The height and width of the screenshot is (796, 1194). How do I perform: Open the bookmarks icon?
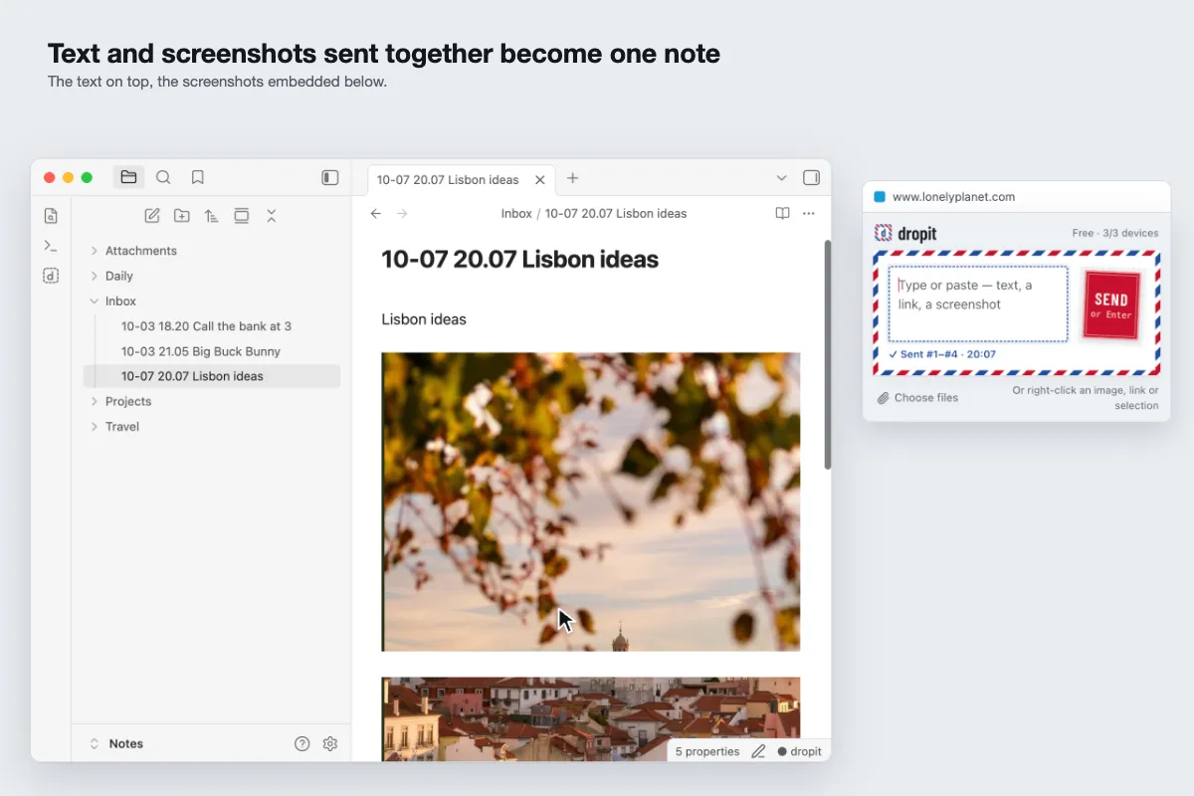click(x=198, y=177)
